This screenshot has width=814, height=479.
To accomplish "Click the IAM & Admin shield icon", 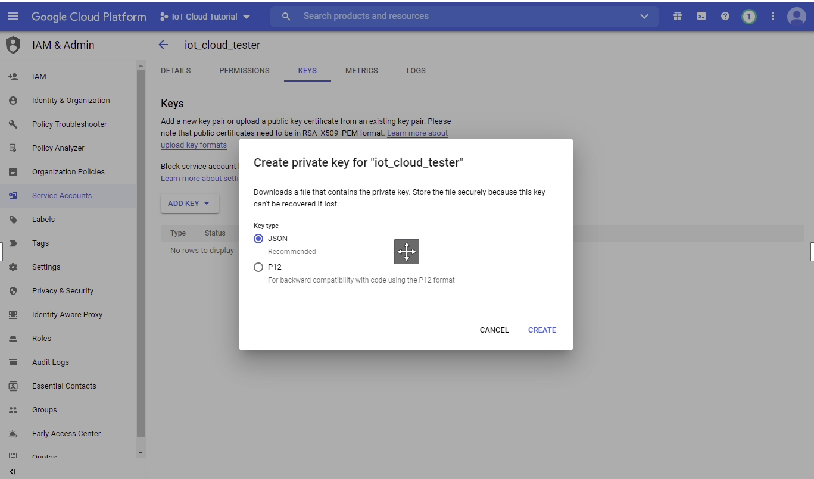I will click(x=13, y=45).
